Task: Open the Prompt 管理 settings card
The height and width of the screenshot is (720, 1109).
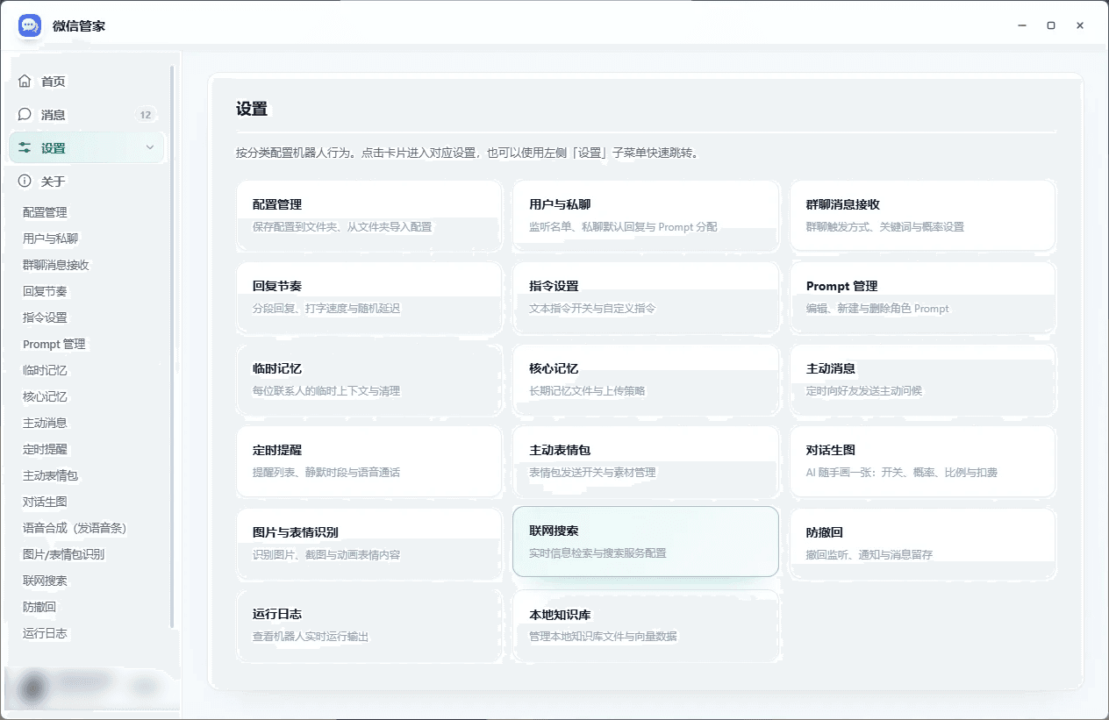Action: 923,297
